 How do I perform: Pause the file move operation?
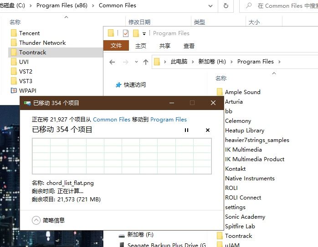186,130
